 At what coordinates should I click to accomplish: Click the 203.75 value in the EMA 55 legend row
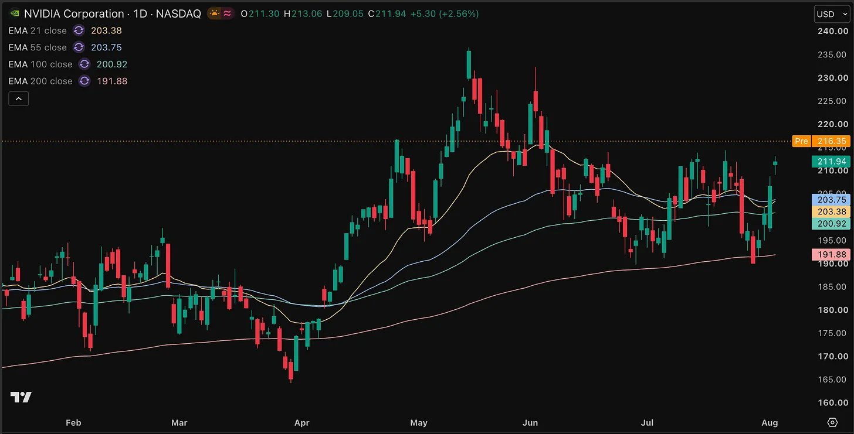point(106,47)
